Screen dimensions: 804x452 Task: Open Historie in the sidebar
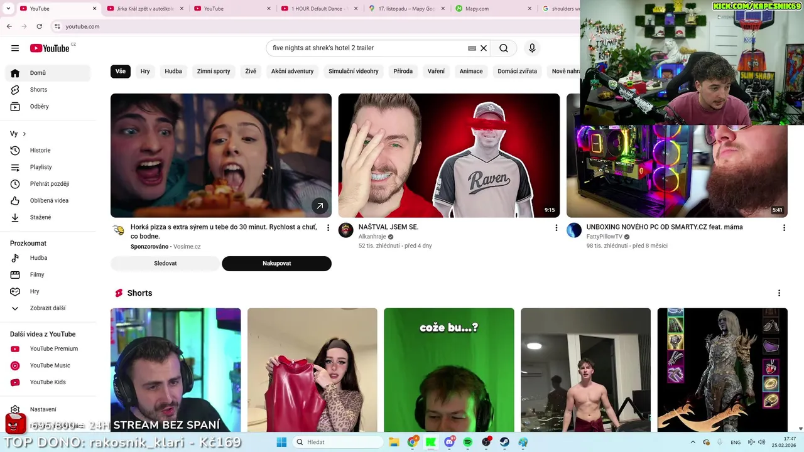coord(48,151)
